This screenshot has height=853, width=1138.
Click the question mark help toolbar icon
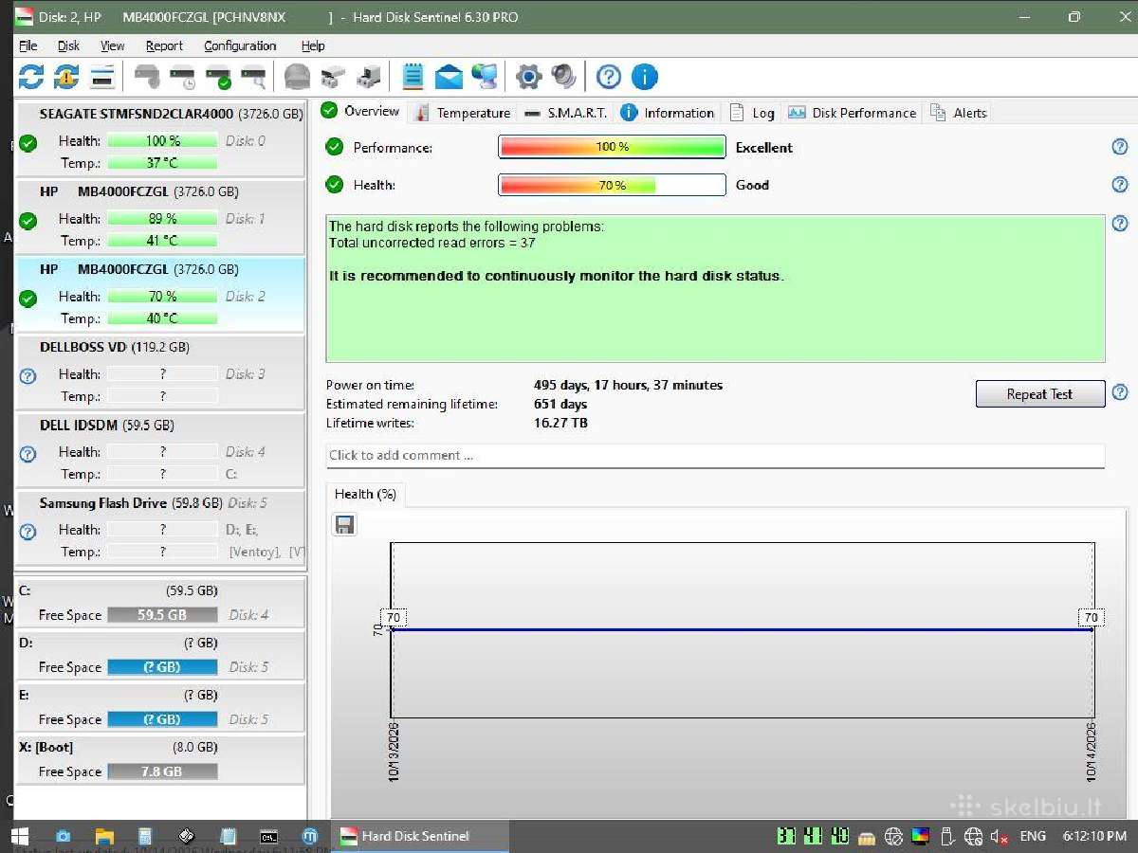[x=609, y=77]
